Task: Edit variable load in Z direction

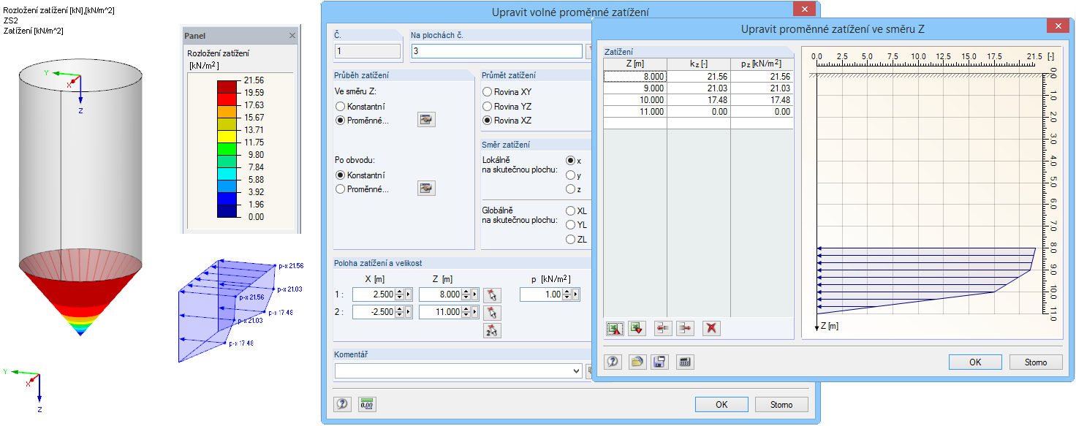Action: pos(426,120)
